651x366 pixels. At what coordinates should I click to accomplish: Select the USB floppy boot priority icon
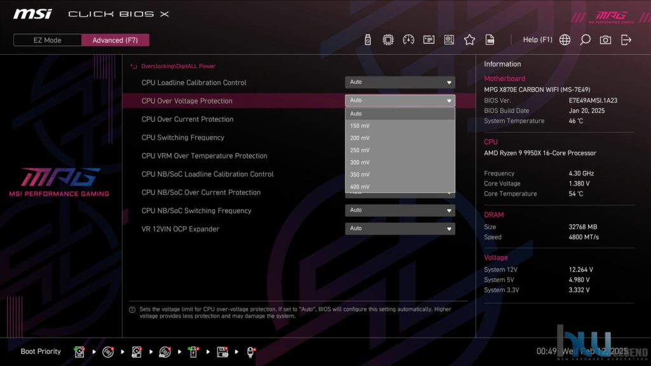point(222,352)
